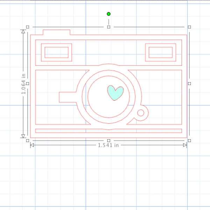Screen dimensions: 210x210
Task: Select the teal heart shape in the lens
Action: pyautogui.click(x=115, y=93)
